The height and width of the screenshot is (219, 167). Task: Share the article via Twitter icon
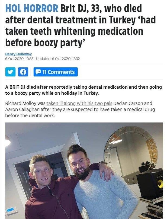point(10,72)
